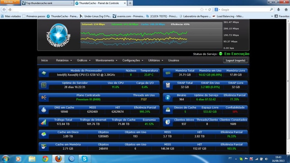Viewport: 290px width, 163px height.
Task: Reload the page with refresh icon
Action: 210,10
